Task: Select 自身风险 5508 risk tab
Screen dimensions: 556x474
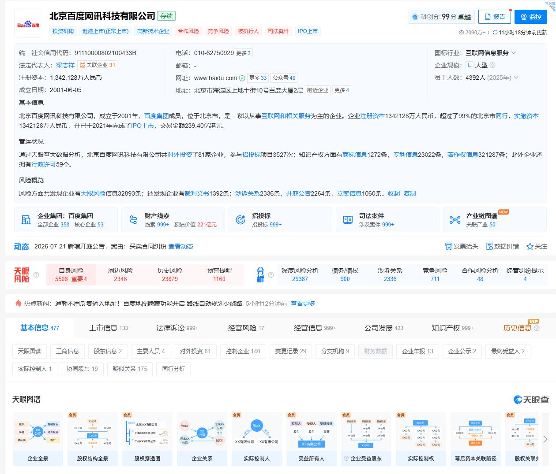Action: coord(71,274)
